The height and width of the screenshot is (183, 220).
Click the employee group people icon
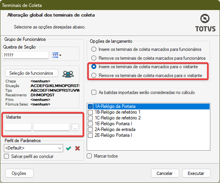[x=68, y=74]
